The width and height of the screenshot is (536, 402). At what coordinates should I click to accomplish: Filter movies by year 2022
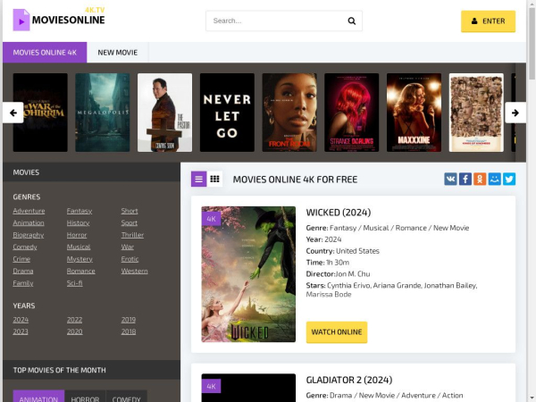coord(74,320)
